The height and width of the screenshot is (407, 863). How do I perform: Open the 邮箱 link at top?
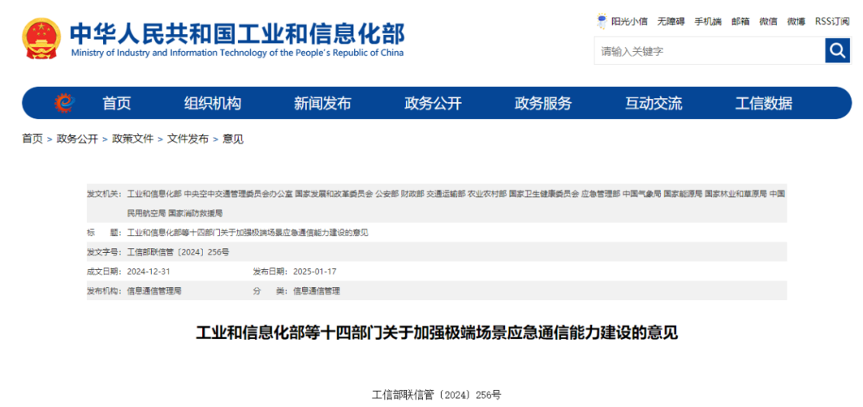[741, 22]
